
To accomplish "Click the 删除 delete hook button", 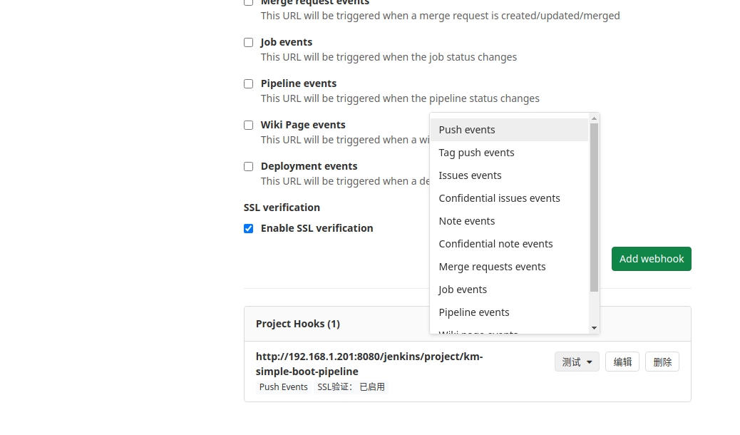I will click(x=662, y=362).
